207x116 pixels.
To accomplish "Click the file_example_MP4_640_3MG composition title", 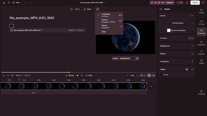I will pos(32,18).
